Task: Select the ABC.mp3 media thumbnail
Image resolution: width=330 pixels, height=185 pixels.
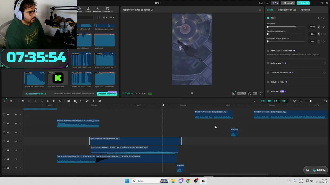Action: coord(105,40)
